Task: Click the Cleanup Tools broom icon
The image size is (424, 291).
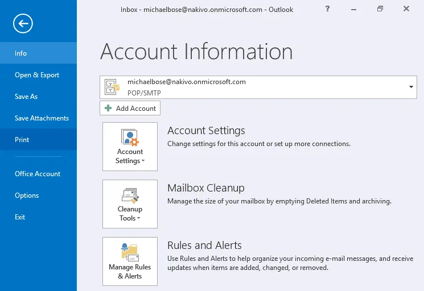Action: click(x=130, y=195)
